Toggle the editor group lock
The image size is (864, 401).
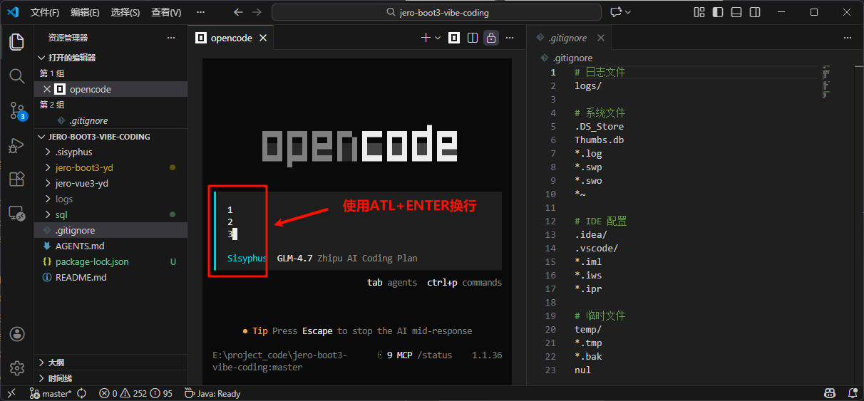pos(491,38)
